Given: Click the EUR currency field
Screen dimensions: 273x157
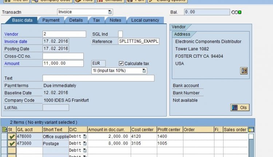Looking at the screenshot, I should 98,64.
